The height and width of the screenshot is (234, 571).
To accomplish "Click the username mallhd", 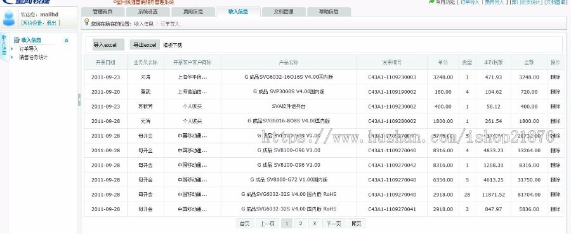I will point(49,15).
